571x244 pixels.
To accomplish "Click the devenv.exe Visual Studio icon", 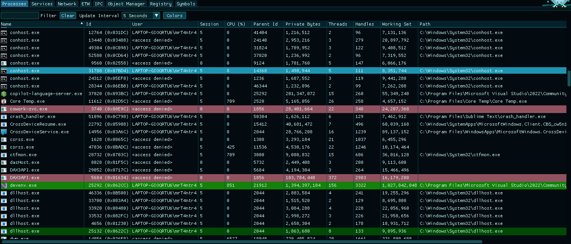I will pos(4,185).
